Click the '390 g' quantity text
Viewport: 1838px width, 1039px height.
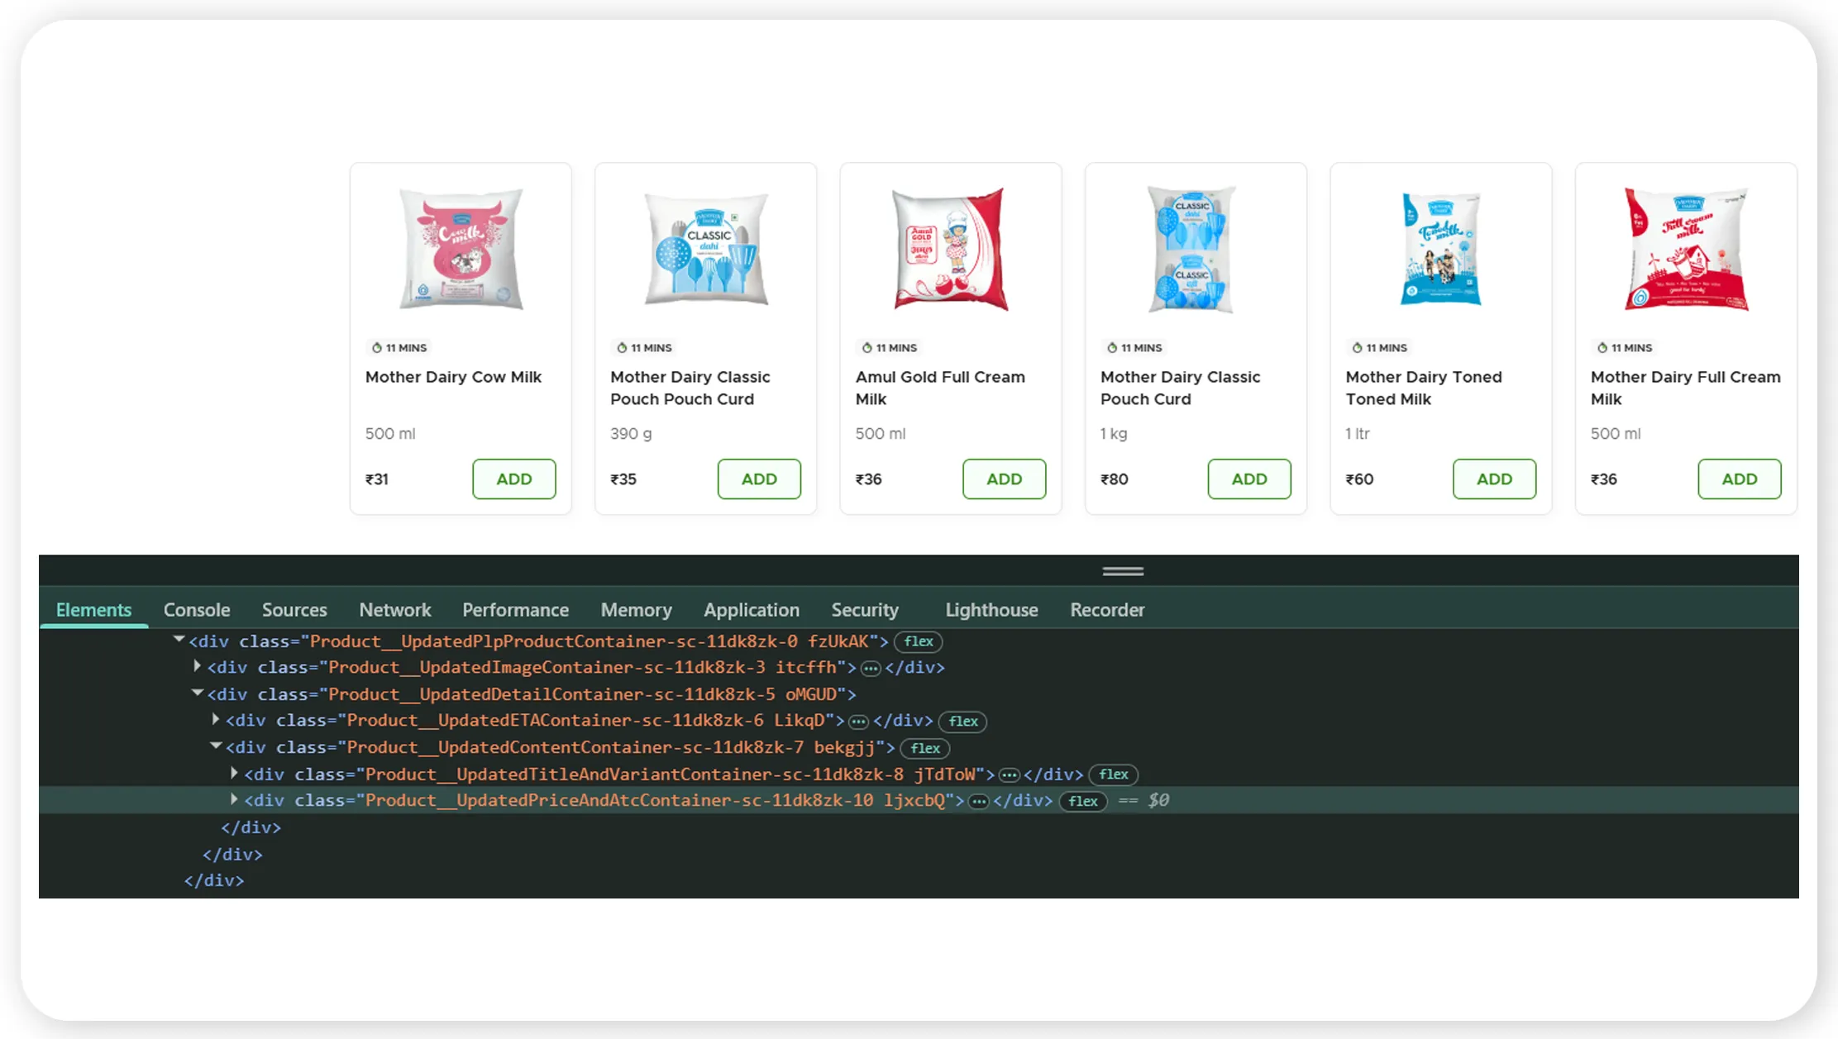(x=631, y=434)
